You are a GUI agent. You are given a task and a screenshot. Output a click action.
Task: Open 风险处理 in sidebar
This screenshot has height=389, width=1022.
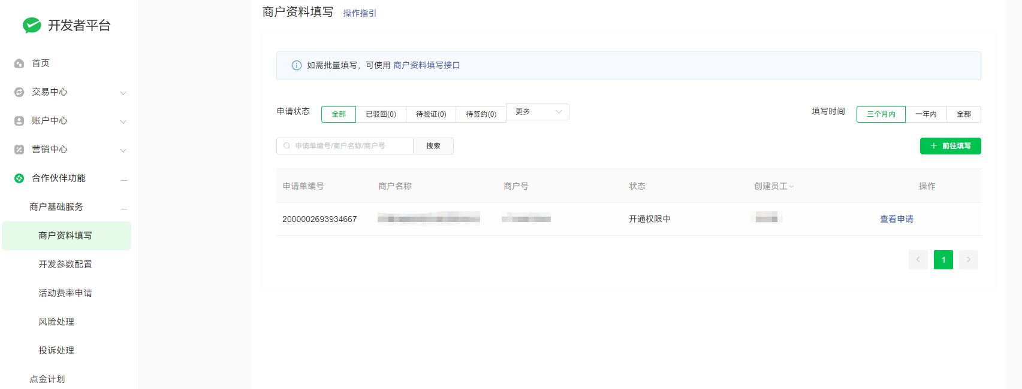click(56, 322)
